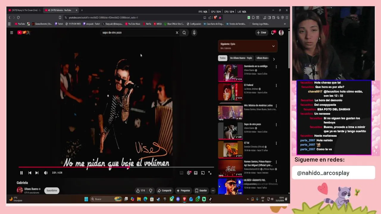Open the YouTube Music bookmark
Image resolution: width=381 pixels, height=214 pixels.
point(133,24)
